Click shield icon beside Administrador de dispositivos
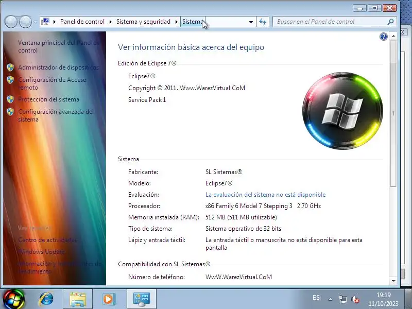 pos(10,67)
